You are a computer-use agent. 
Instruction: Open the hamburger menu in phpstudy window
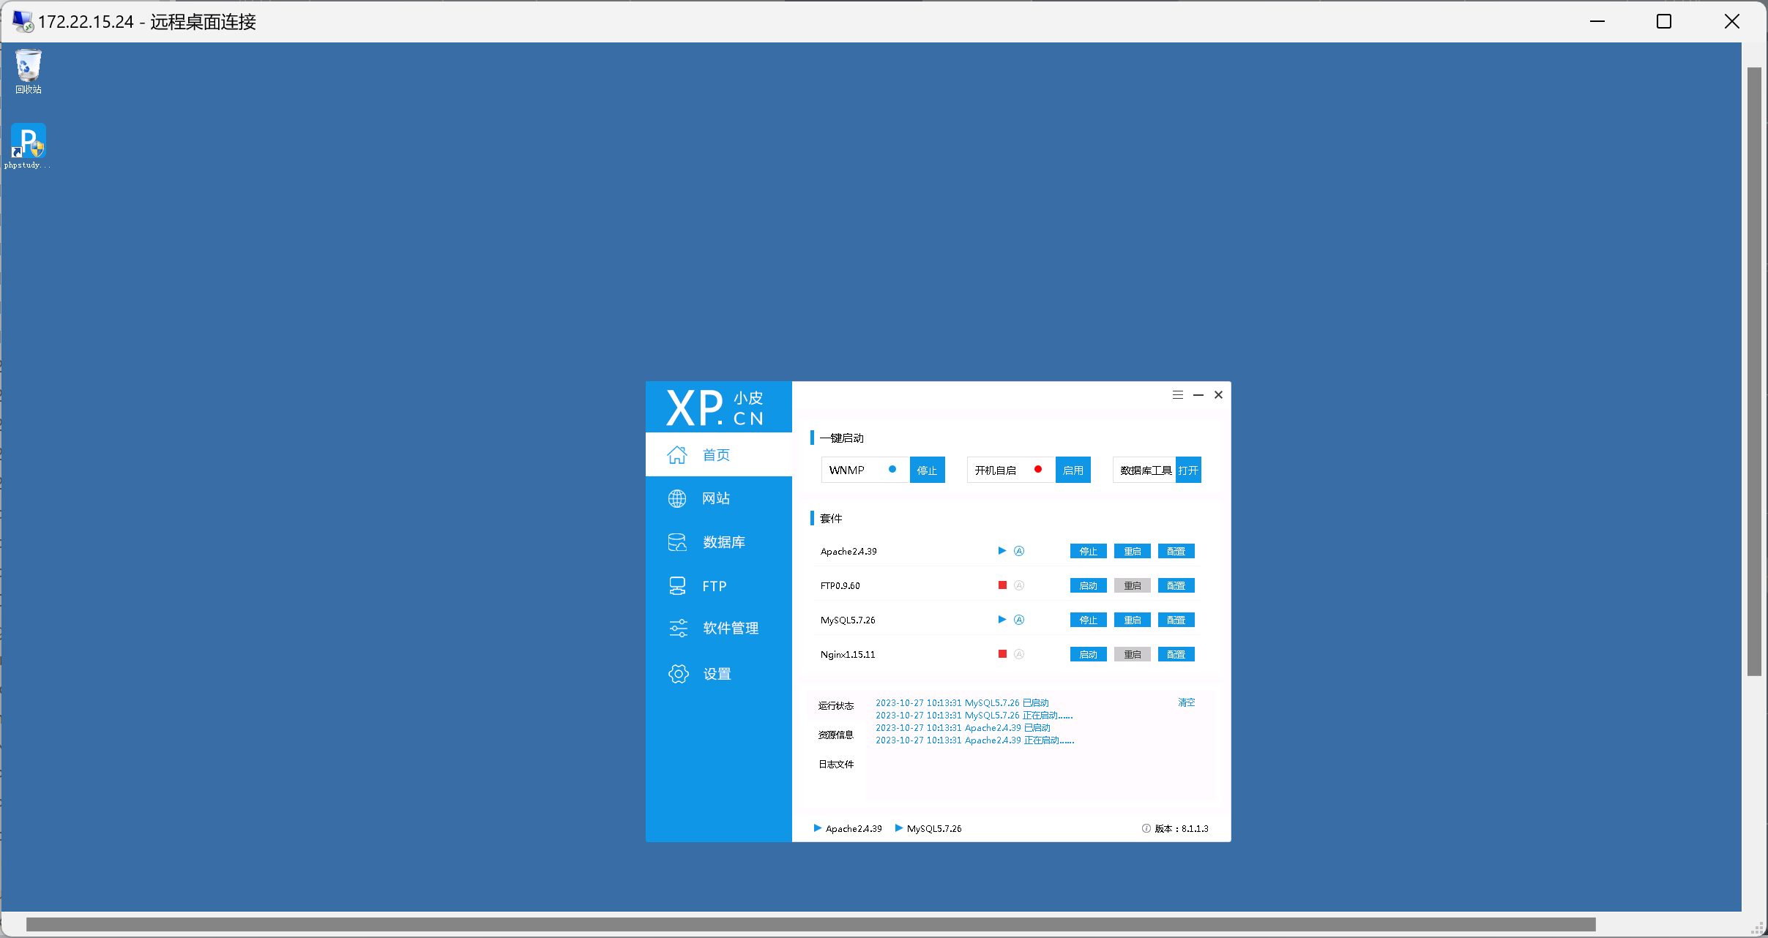[x=1177, y=395]
